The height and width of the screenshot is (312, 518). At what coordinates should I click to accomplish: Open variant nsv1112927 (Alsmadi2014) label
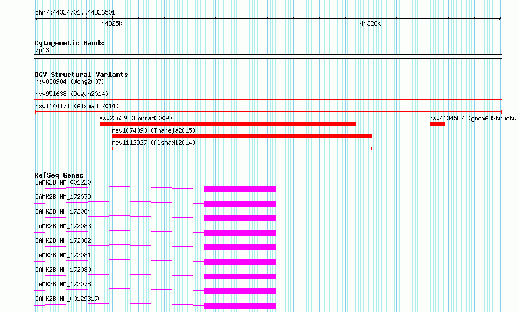[x=154, y=143]
